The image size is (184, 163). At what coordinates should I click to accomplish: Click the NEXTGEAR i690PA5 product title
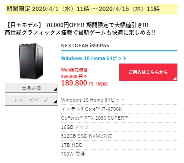[85, 46]
